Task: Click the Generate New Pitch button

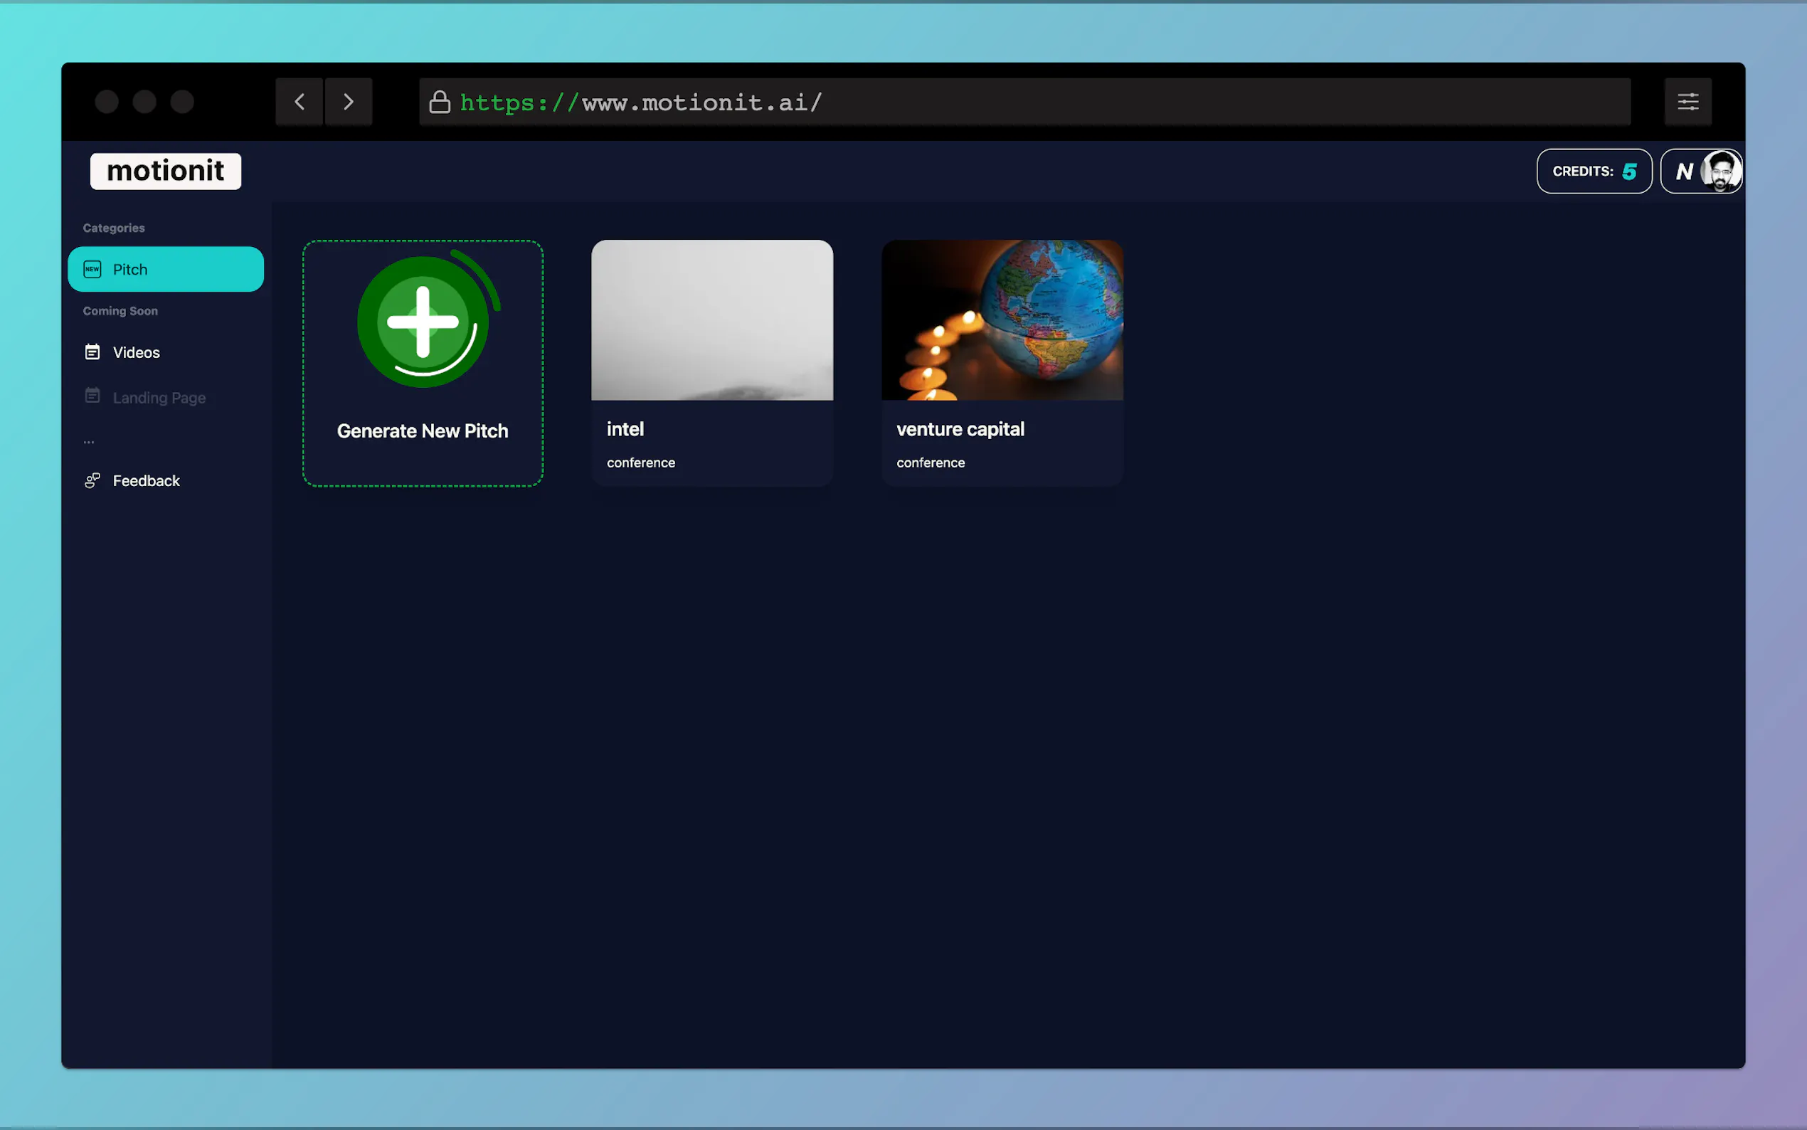Action: [x=422, y=363]
